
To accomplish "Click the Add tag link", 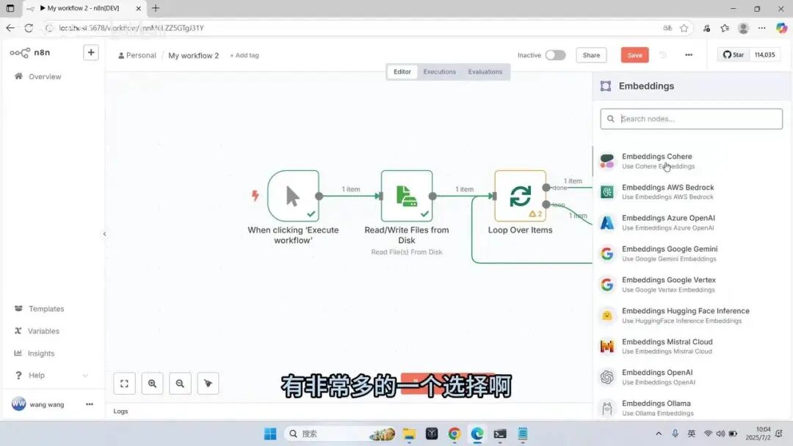I will (245, 56).
